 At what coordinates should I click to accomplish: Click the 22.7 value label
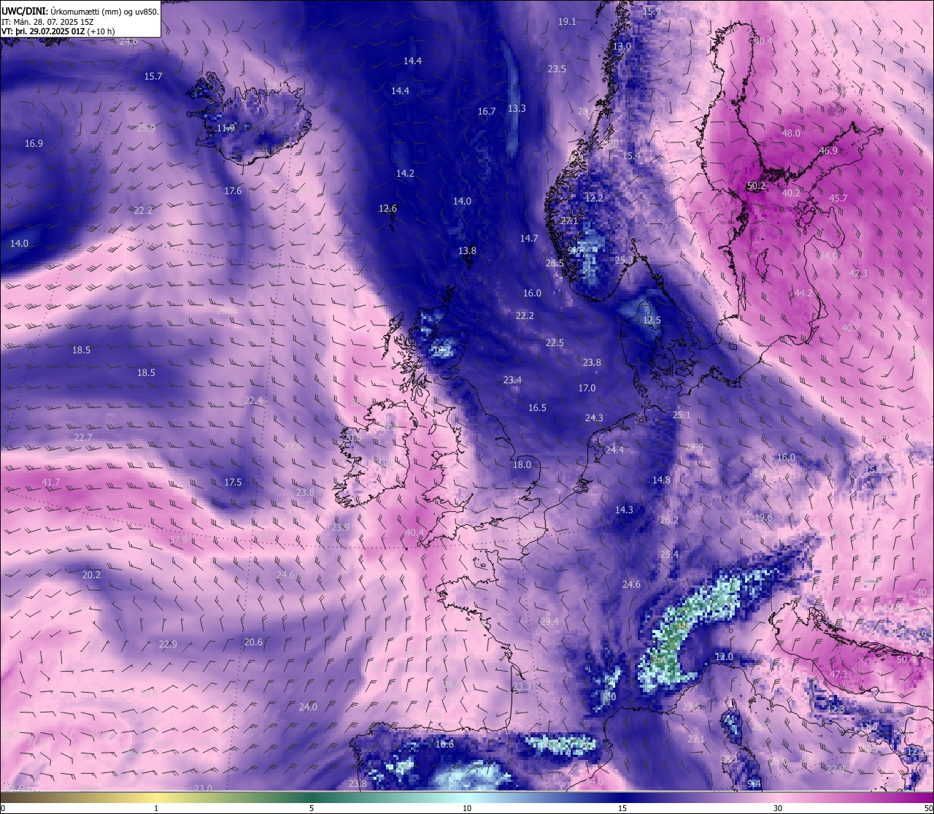[x=83, y=438]
